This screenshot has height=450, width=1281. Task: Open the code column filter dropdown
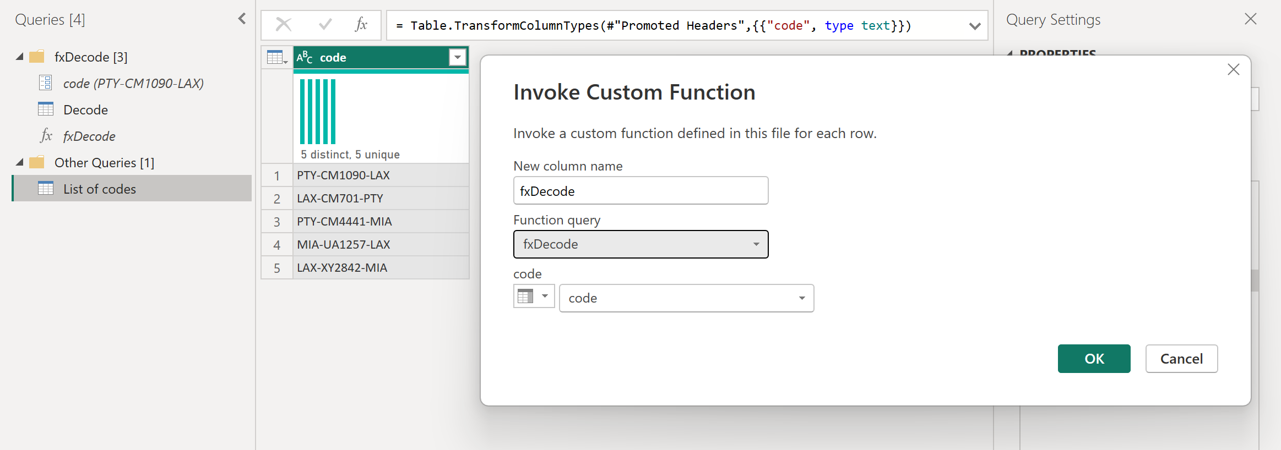point(457,57)
